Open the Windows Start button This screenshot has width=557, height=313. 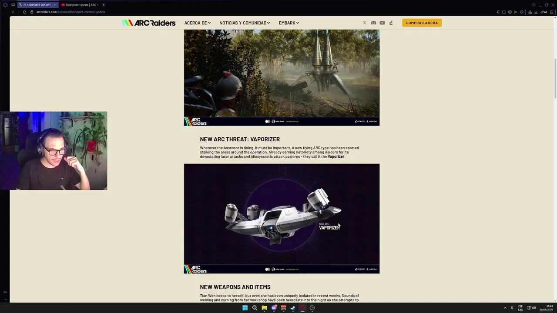[245, 308]
